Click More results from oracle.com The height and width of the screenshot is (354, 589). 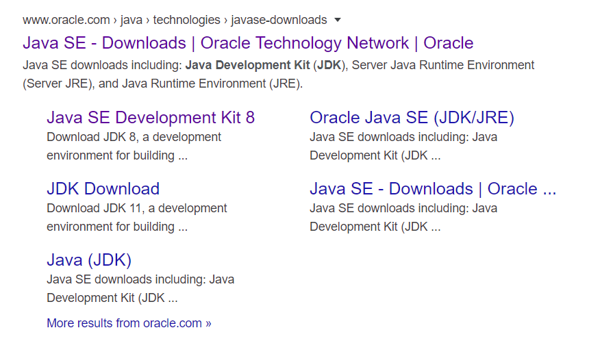[x=129, y=323]
